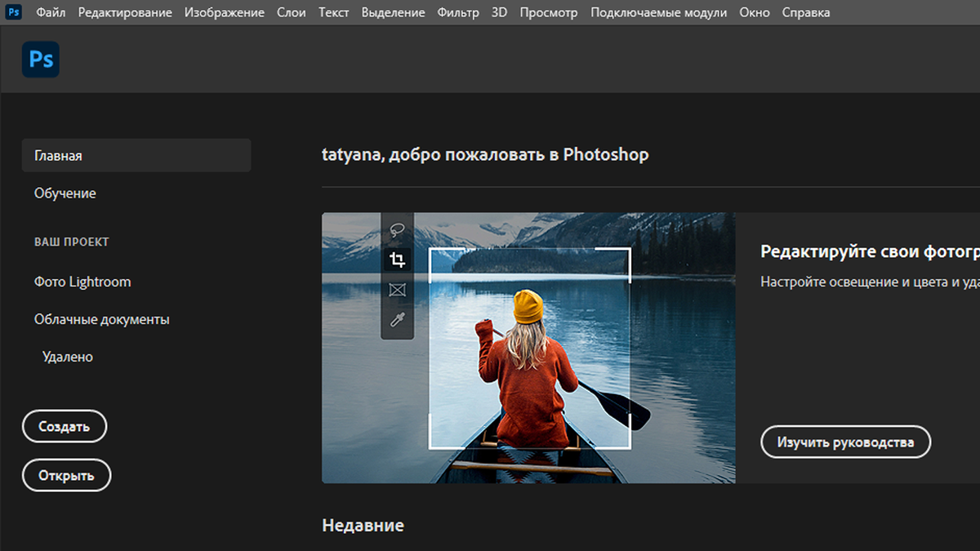Open the Подключаемые модули menu

(659, 12)
